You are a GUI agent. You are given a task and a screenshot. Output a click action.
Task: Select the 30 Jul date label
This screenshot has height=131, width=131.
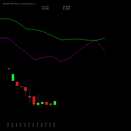coord(46,125)
